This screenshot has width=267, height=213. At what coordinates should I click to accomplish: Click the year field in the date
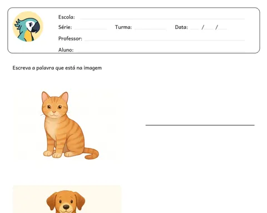[x=222, y=29]
